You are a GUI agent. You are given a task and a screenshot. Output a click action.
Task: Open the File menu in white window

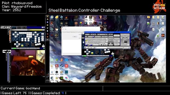click(x=63, y=29)
